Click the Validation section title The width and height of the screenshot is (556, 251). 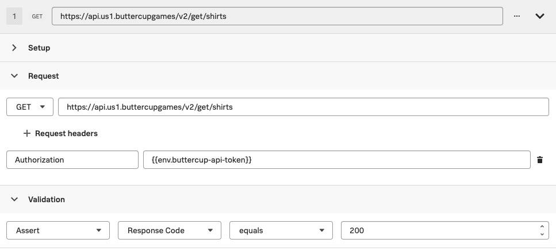(47, 199)
